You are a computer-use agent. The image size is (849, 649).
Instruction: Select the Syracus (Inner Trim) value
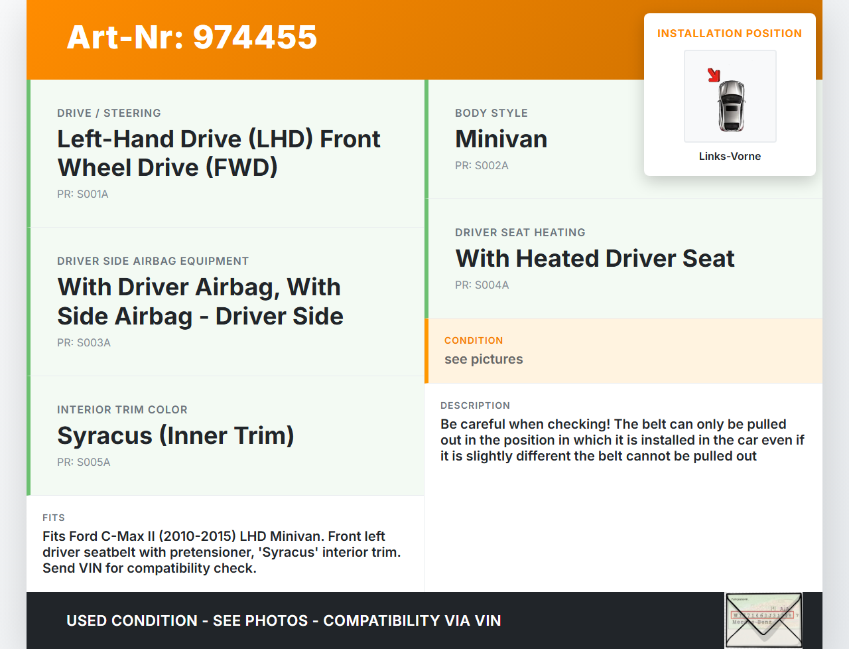point(175,436)
